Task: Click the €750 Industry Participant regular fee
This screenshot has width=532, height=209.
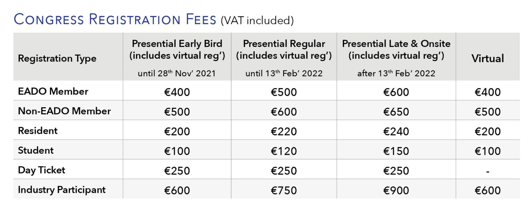Action: 284,190
